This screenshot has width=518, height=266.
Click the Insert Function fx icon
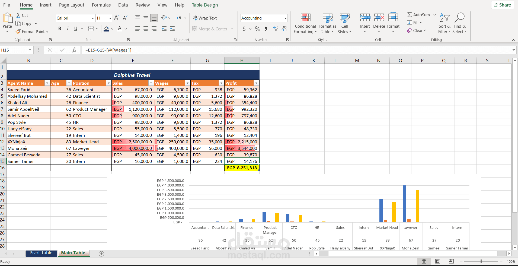point(74,50)
